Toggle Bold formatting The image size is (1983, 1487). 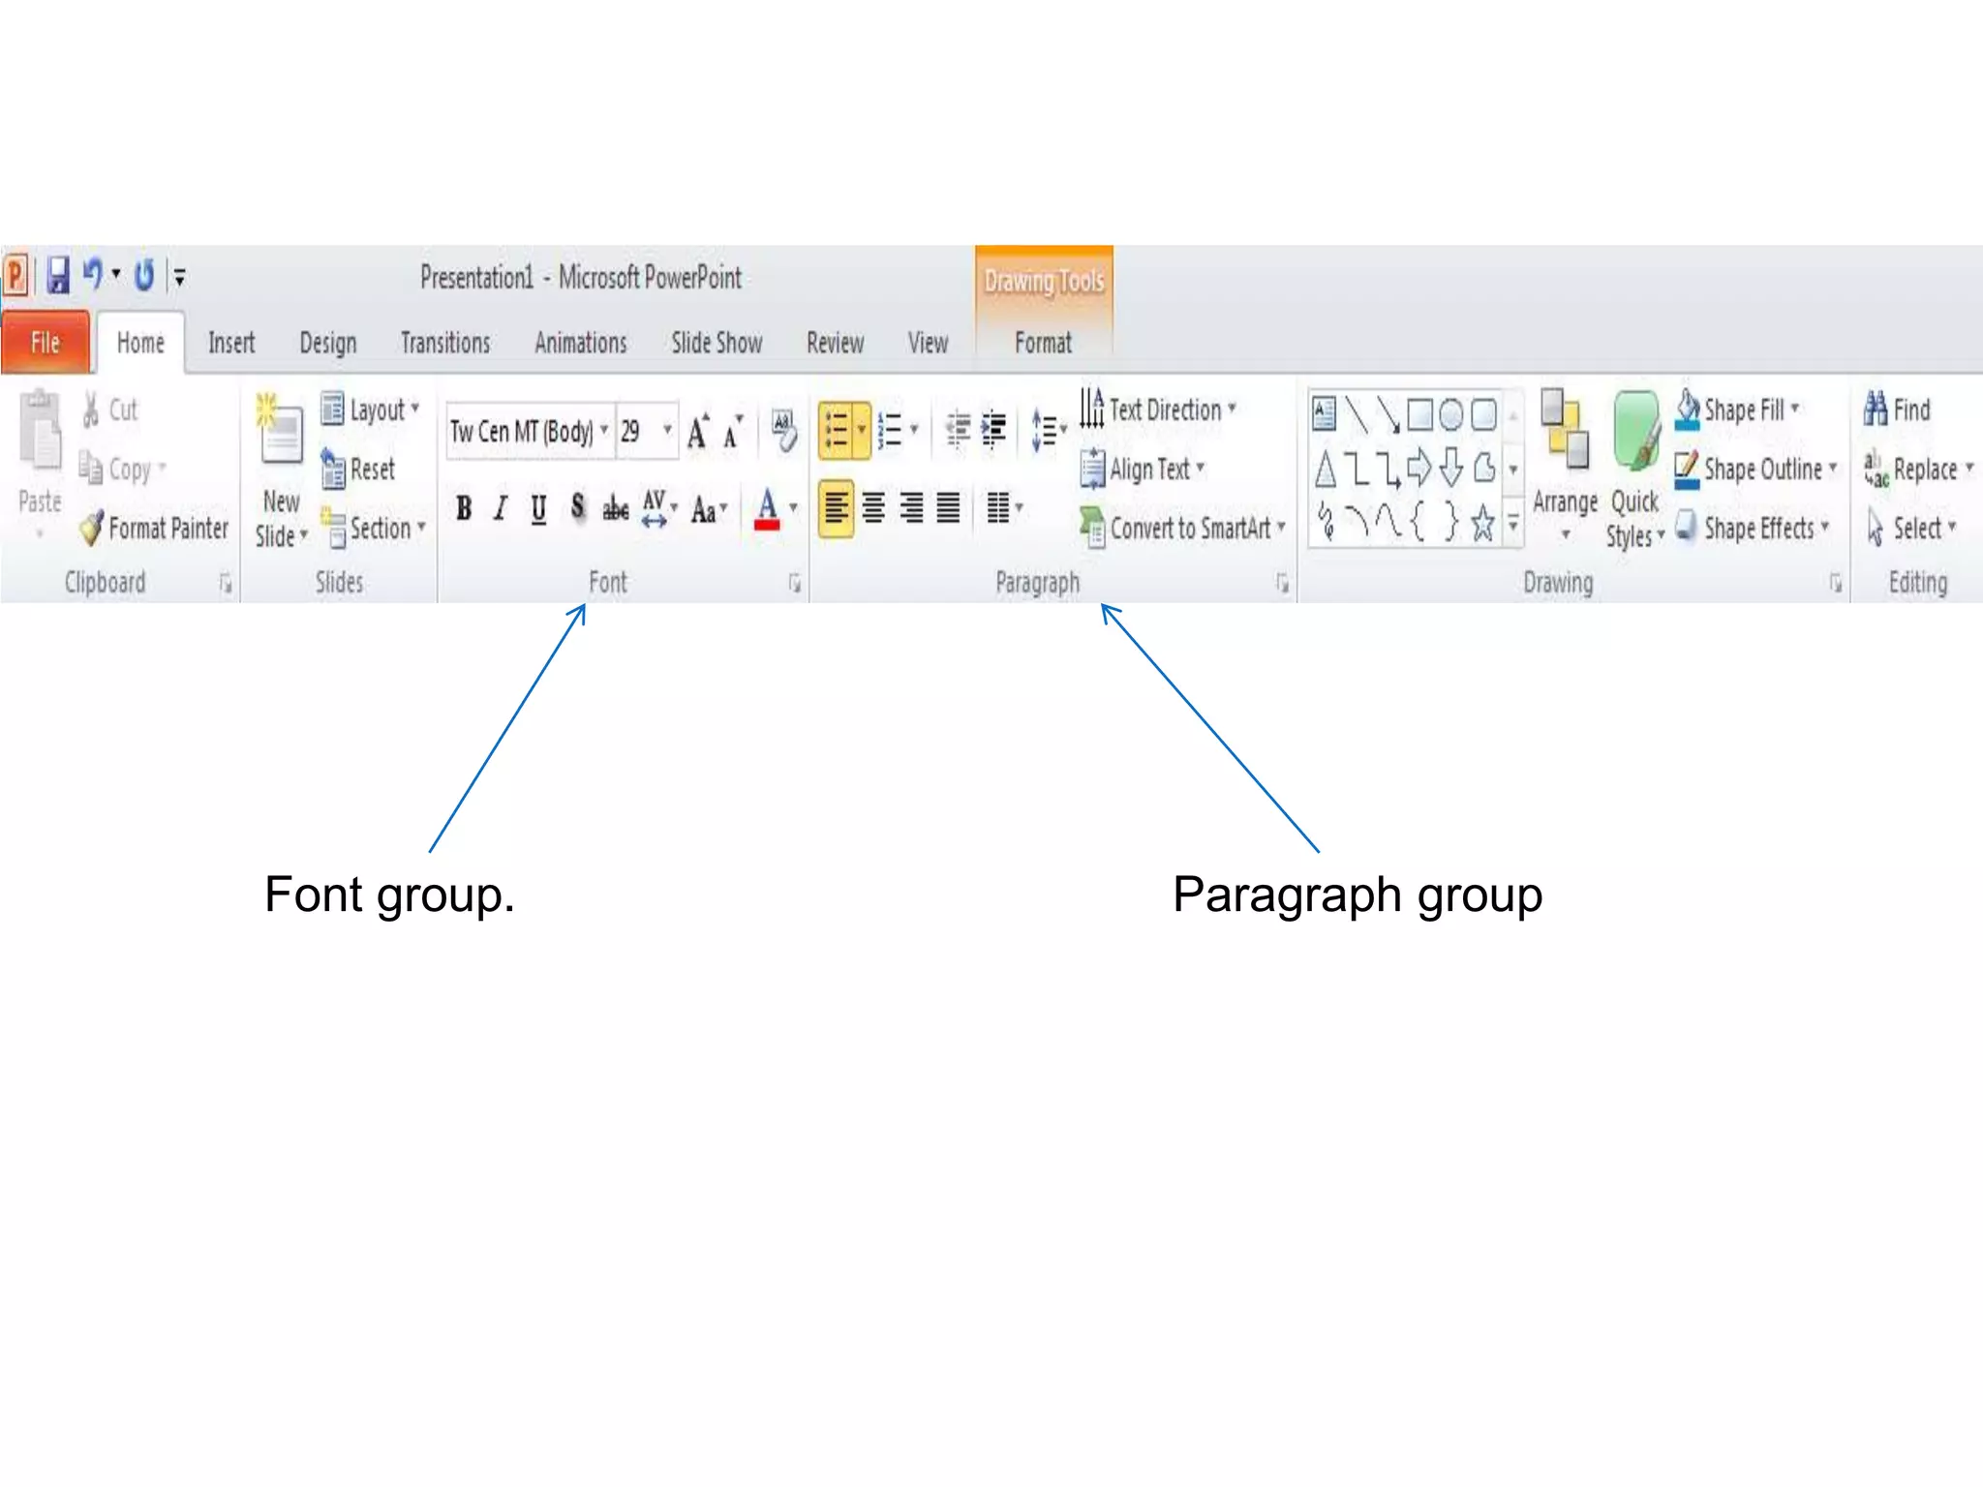[x=464, y=507]
